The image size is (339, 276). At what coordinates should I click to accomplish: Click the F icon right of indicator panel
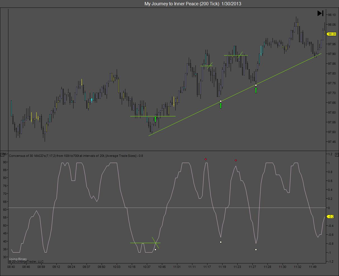[x=337, y=154]
